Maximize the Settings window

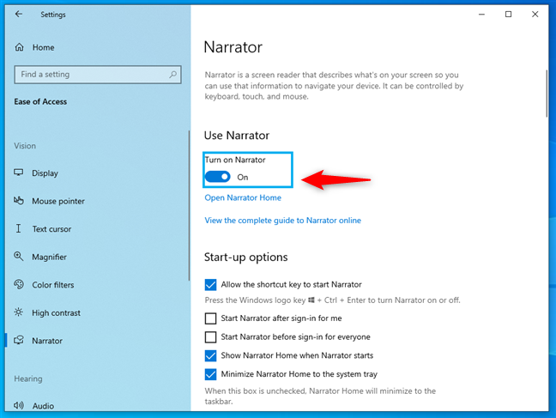[508, 15]
